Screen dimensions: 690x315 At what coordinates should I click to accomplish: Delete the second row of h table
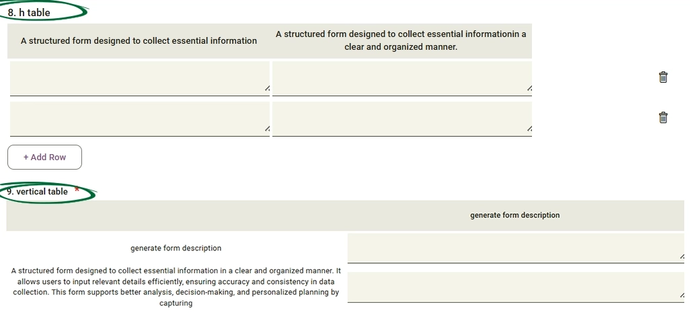coord(662,117)
